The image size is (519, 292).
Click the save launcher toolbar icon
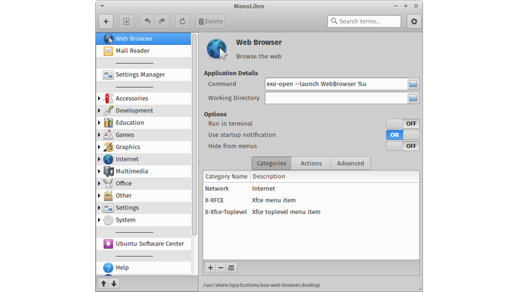[126, 21]
